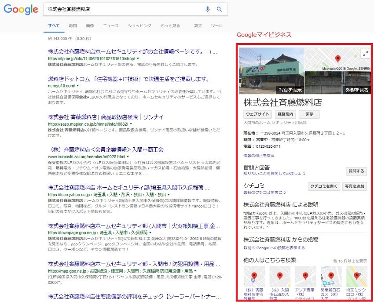This screenshot has width=374, height=302.
Task: Expand the business hours dropdown arrow
Action: tap(308, 140)
